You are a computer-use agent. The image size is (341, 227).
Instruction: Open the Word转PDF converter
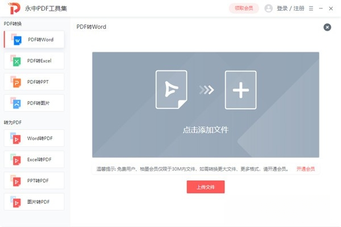[34, 138]
